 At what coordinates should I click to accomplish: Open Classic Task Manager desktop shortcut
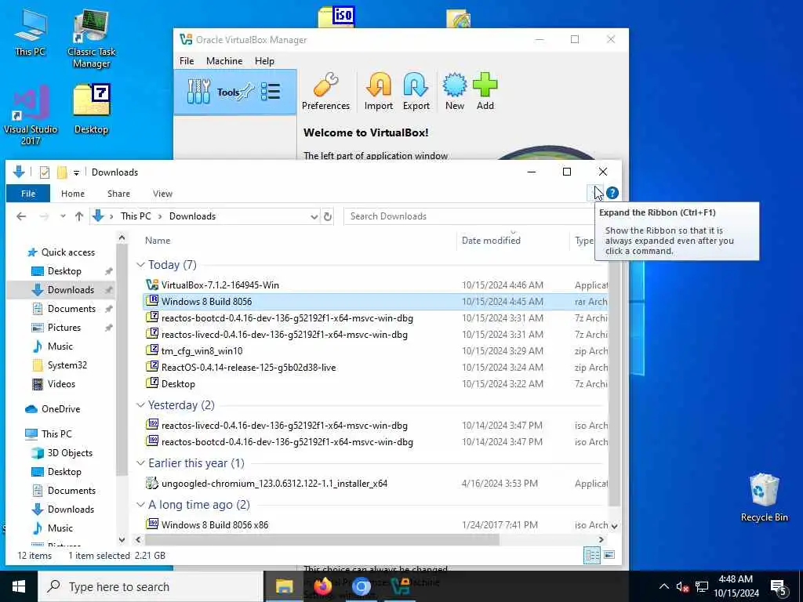pos(91,38)
